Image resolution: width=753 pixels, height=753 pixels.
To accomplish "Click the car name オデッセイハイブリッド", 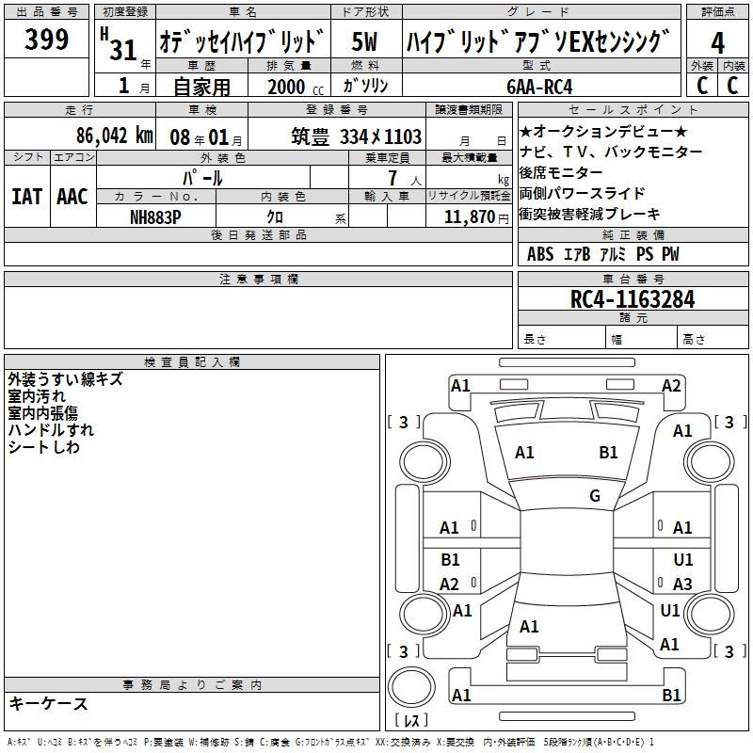I will point(242,40).
